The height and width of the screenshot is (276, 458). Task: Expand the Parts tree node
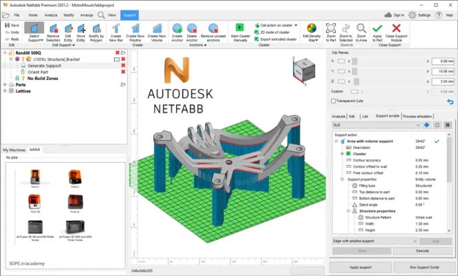pyautogui.click(x=5, y=85)
